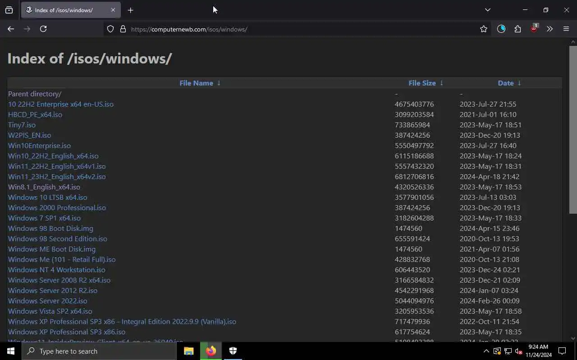Download Windows Server 2008 R2 x64.iso
Image resolution: width=577 pixels, height=360 pixels.
click(x=59, y=280)
